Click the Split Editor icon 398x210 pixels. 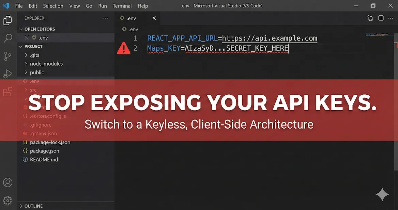[381, 18]
